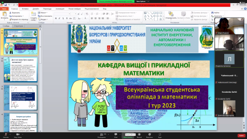The height and width of the screenshot is (139, 247).
Task: Expand the Макет layout dropdown
Action: tap(43, 13)
